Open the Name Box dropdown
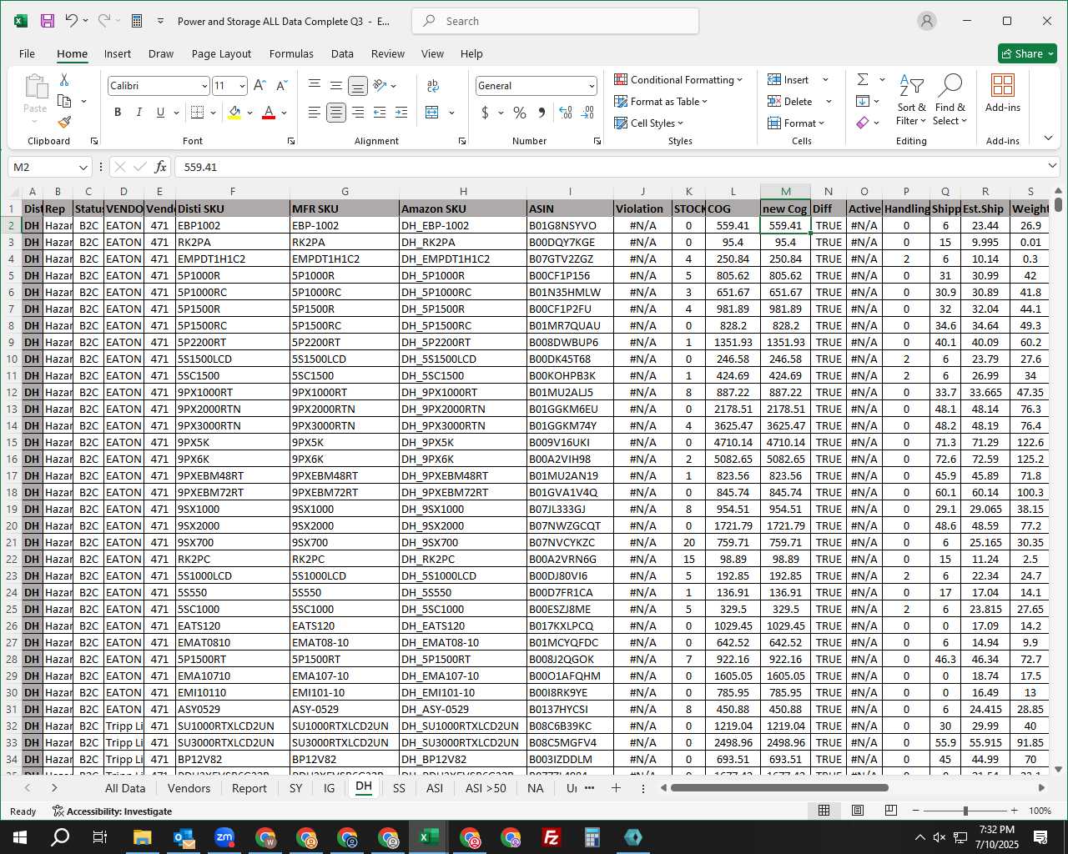Image resolution: width=1068 pixels, height=854 pixels. point(83,168)
